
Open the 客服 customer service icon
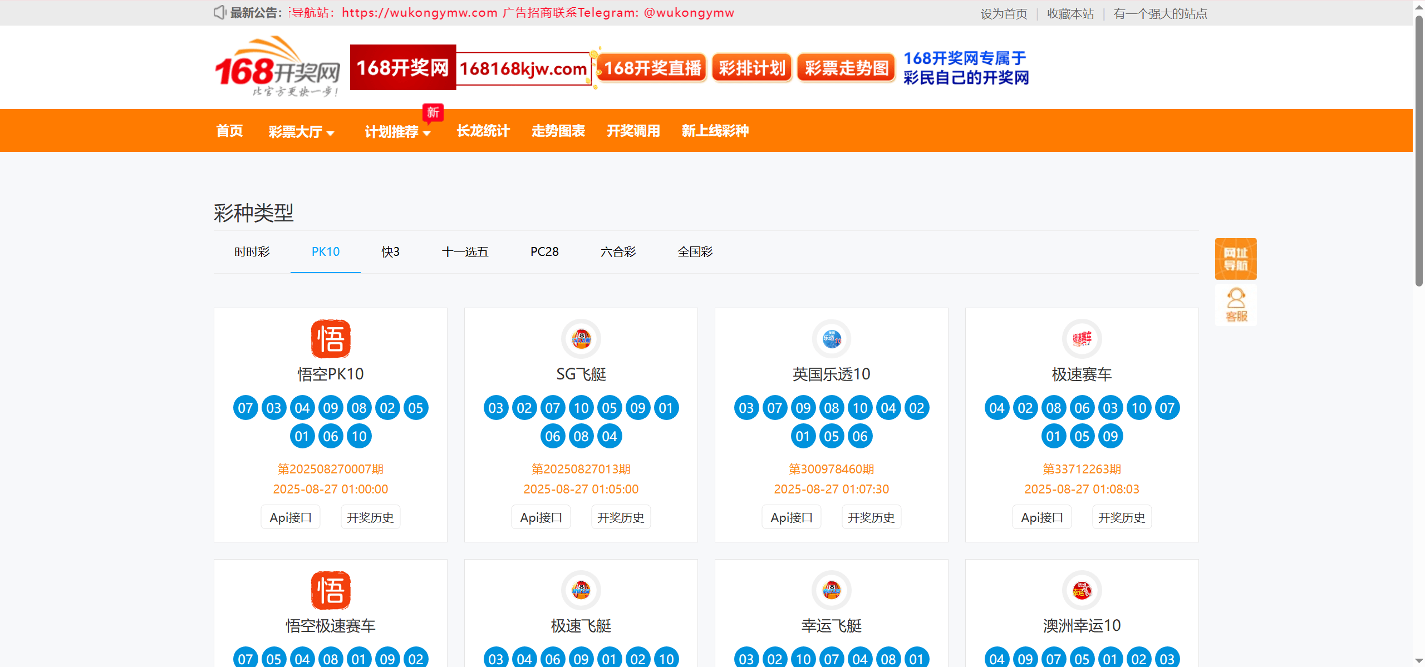(x=1235, y=305)
